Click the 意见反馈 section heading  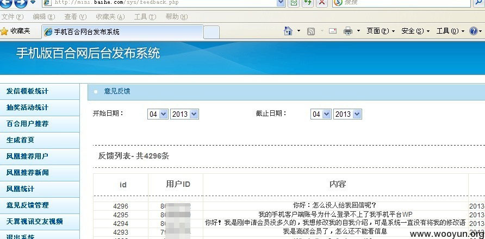[x=117, y=91]
